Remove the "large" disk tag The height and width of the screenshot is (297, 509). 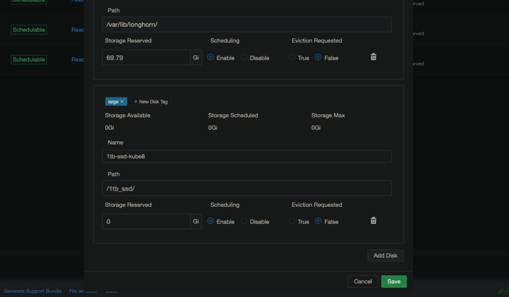[x=122, y=101]
